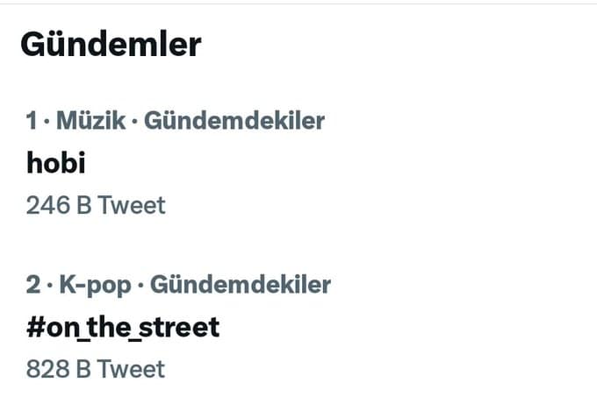Tap the word Tweet under hobi
597x418 pixels.
[132, 205]
